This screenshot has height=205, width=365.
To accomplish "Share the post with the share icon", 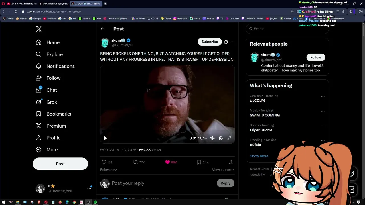I will click(x=231, y=162).
